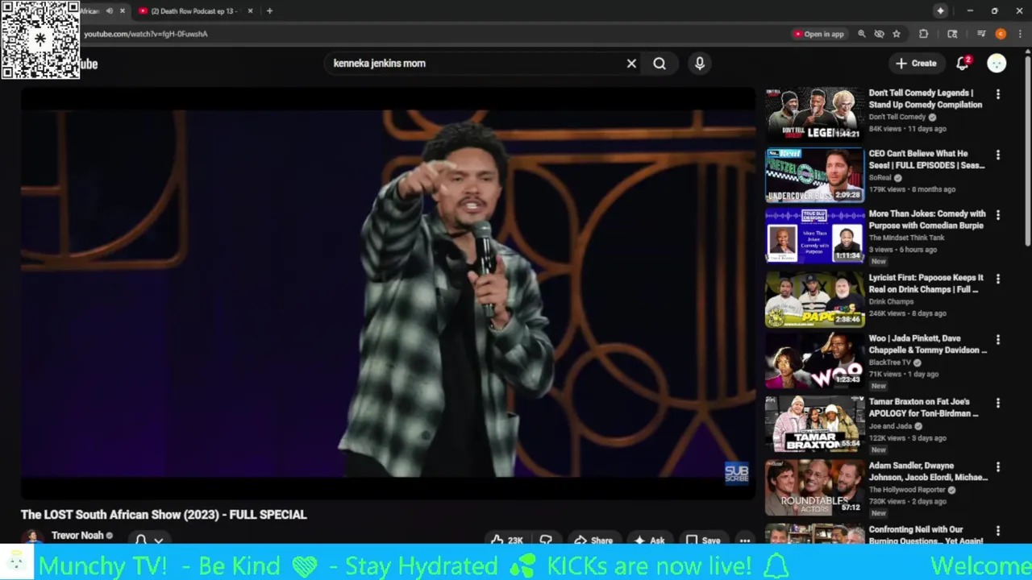Image resolution: width=1032 pixels, height=580 pixels.
Task: Toggle the subscription notification bell
Action: [141, 540]
